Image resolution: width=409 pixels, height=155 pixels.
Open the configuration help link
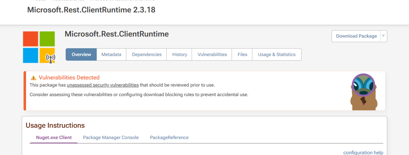click(363, 153)
